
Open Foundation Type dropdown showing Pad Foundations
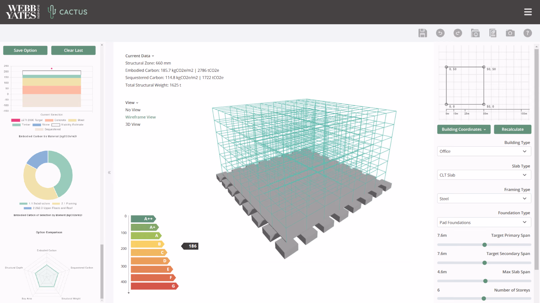(484, 222)
